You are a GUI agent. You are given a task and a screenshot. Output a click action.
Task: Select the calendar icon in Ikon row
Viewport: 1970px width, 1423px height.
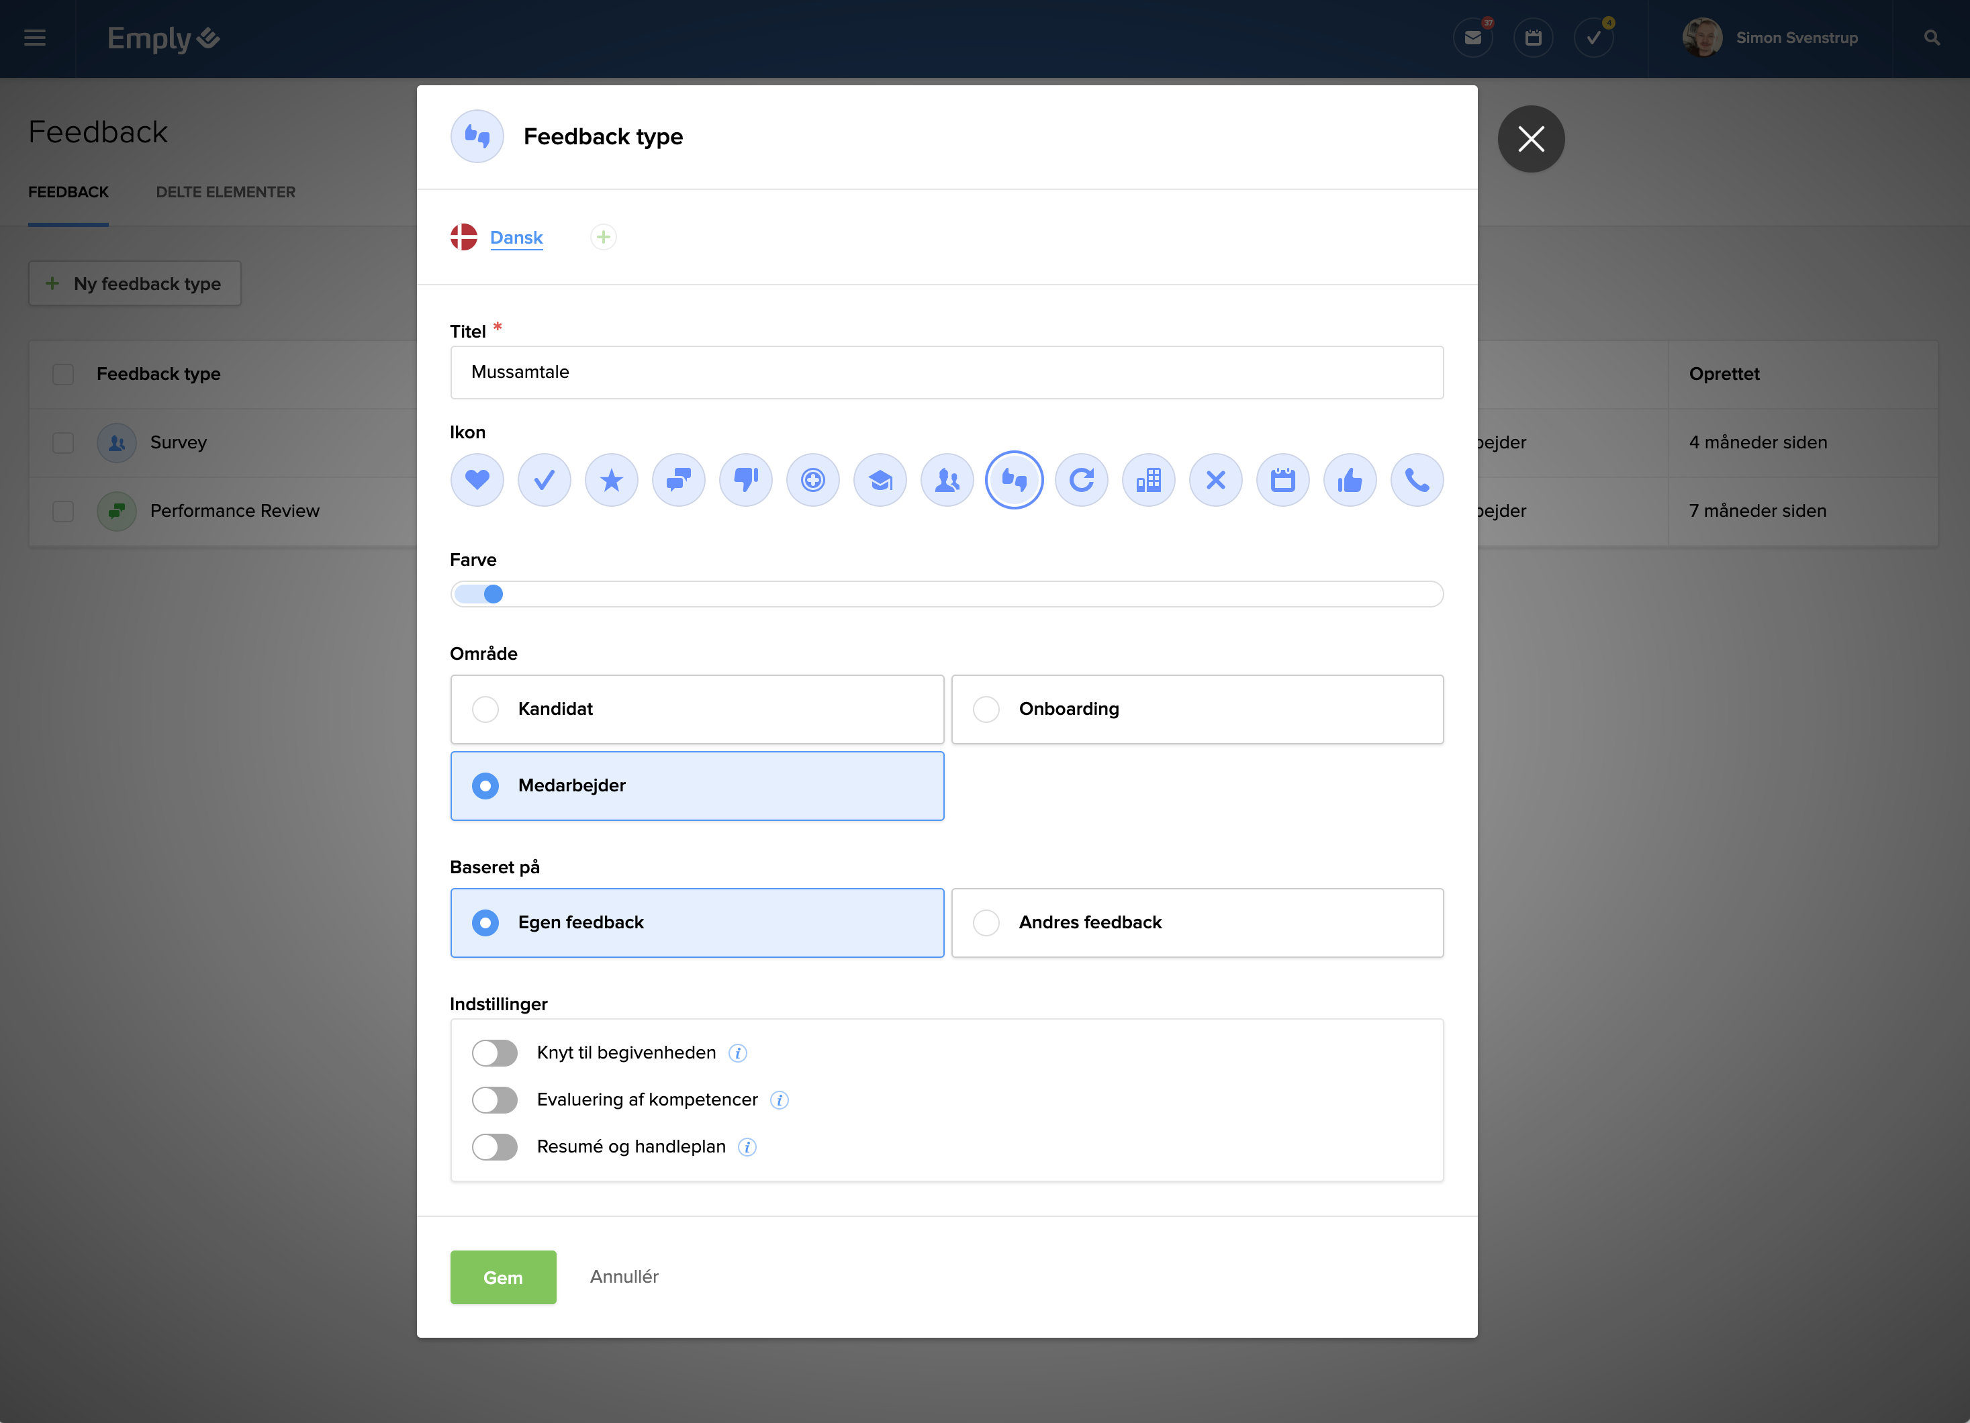pyautogui.click(x=1282, y=479)
